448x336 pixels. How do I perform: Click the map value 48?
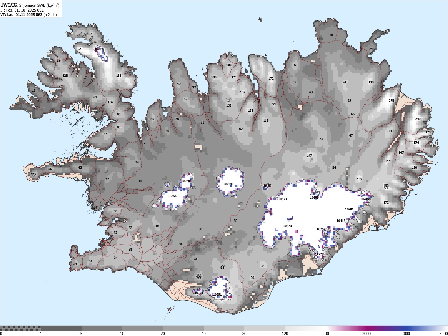point(157,226)
